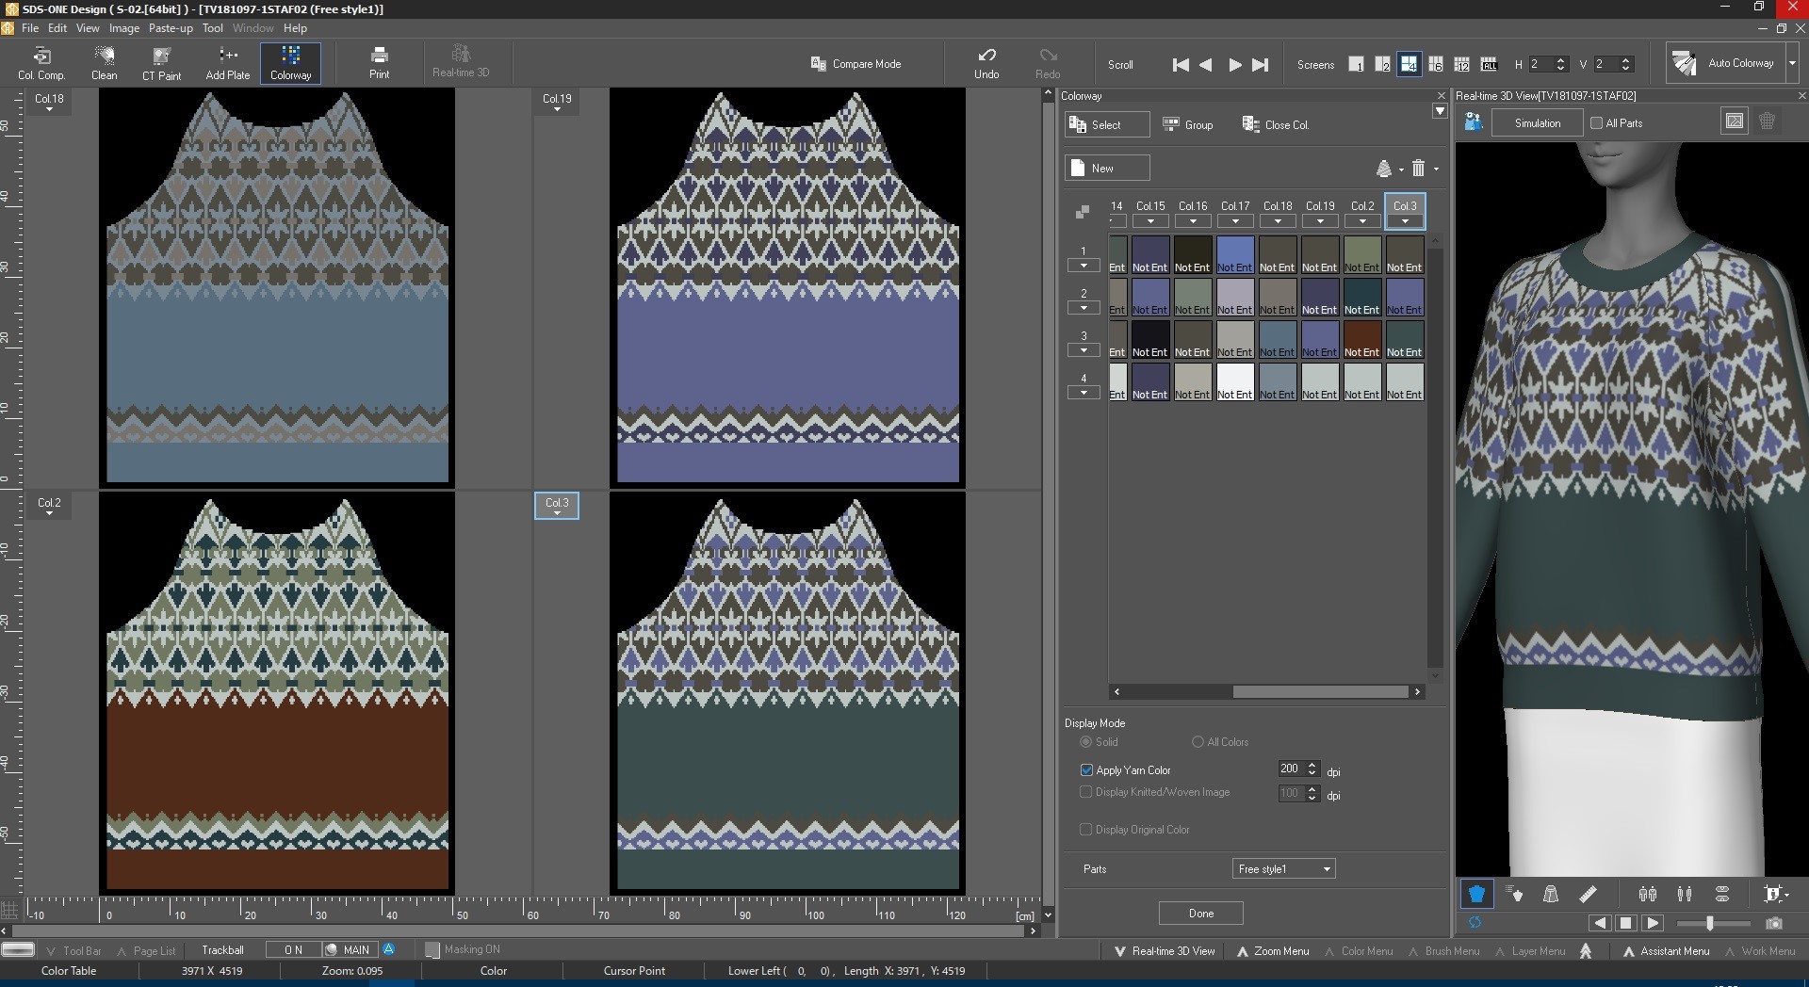Open the Parts dropdown showing Free style1
1809x987 pixels.
pyautogui.click(x=1282, y=868)
